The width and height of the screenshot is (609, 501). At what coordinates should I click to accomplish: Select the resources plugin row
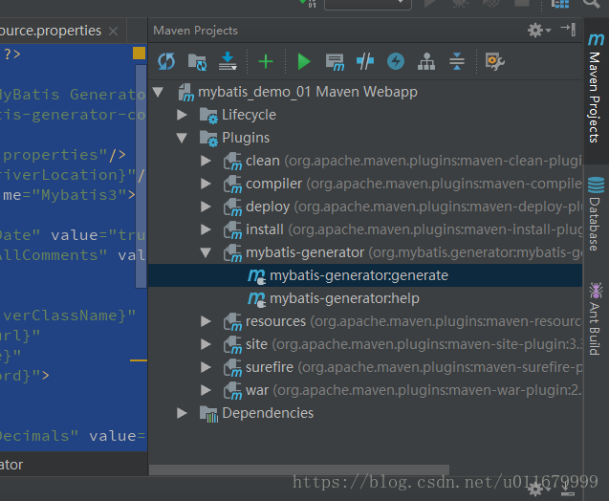365,321
